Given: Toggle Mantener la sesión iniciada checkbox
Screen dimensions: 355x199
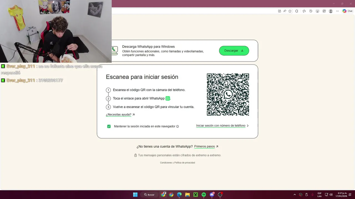Looking at the screenshot, I should coord(109,126).
